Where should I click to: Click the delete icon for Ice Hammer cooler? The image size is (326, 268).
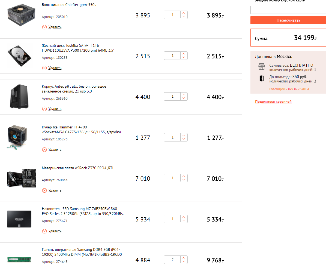(x=44, y=149)
